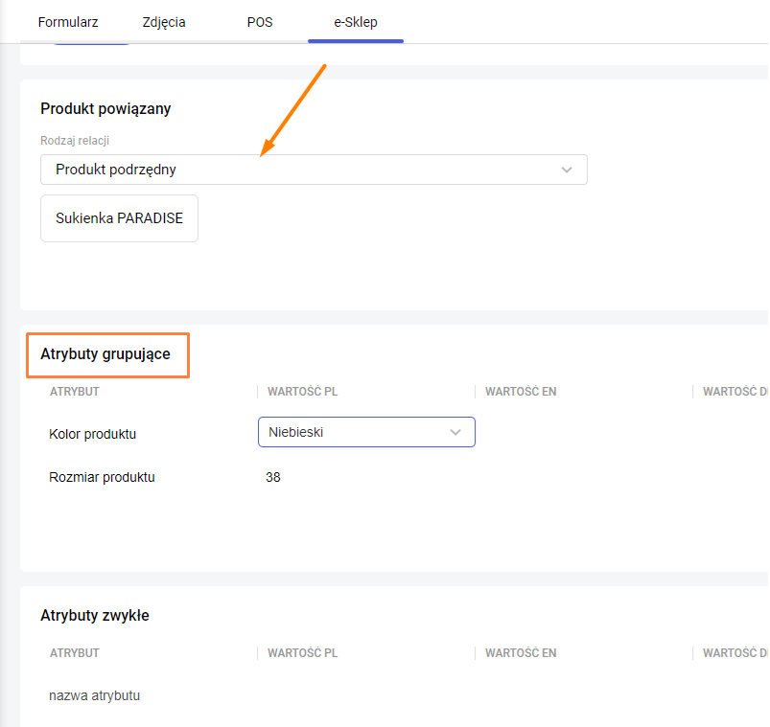
Task: Expand the Niebieski color dropdown chevron
Action: click(455, 433)
